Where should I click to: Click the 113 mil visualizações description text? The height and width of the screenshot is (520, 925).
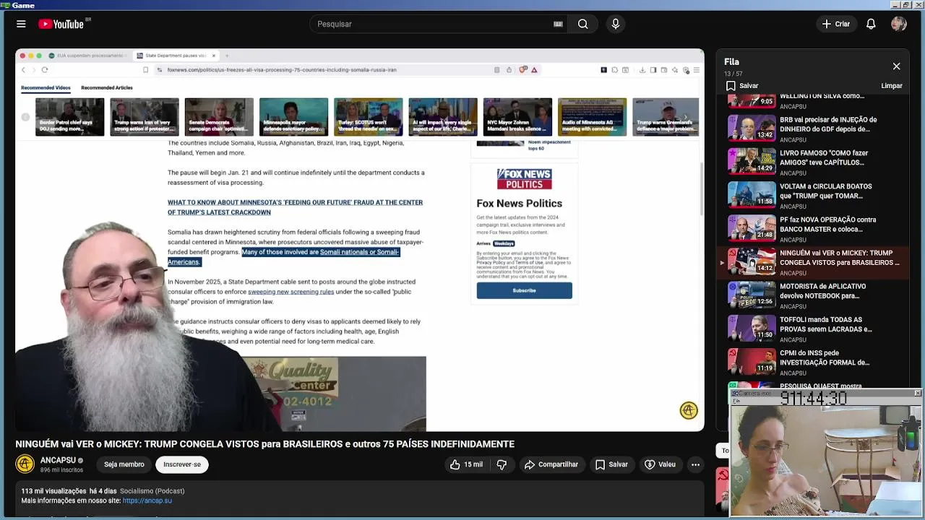pos(53,491)
